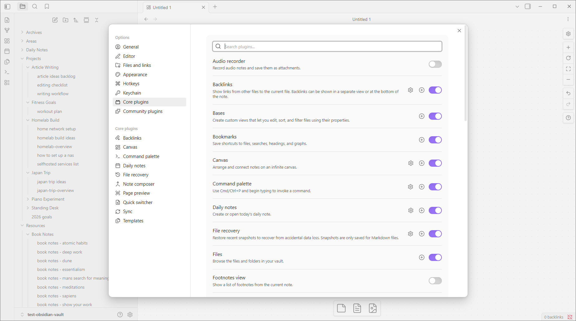Add note from vault to canvas icon
Image resolution: width=576 pixels, height=321 pixels.
click(x=357, y=308)
